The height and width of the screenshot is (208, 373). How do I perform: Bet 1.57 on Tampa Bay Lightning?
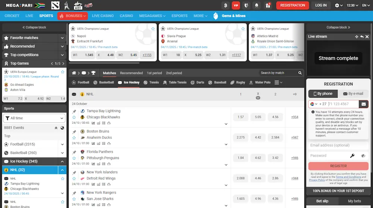tap(241, 117)
